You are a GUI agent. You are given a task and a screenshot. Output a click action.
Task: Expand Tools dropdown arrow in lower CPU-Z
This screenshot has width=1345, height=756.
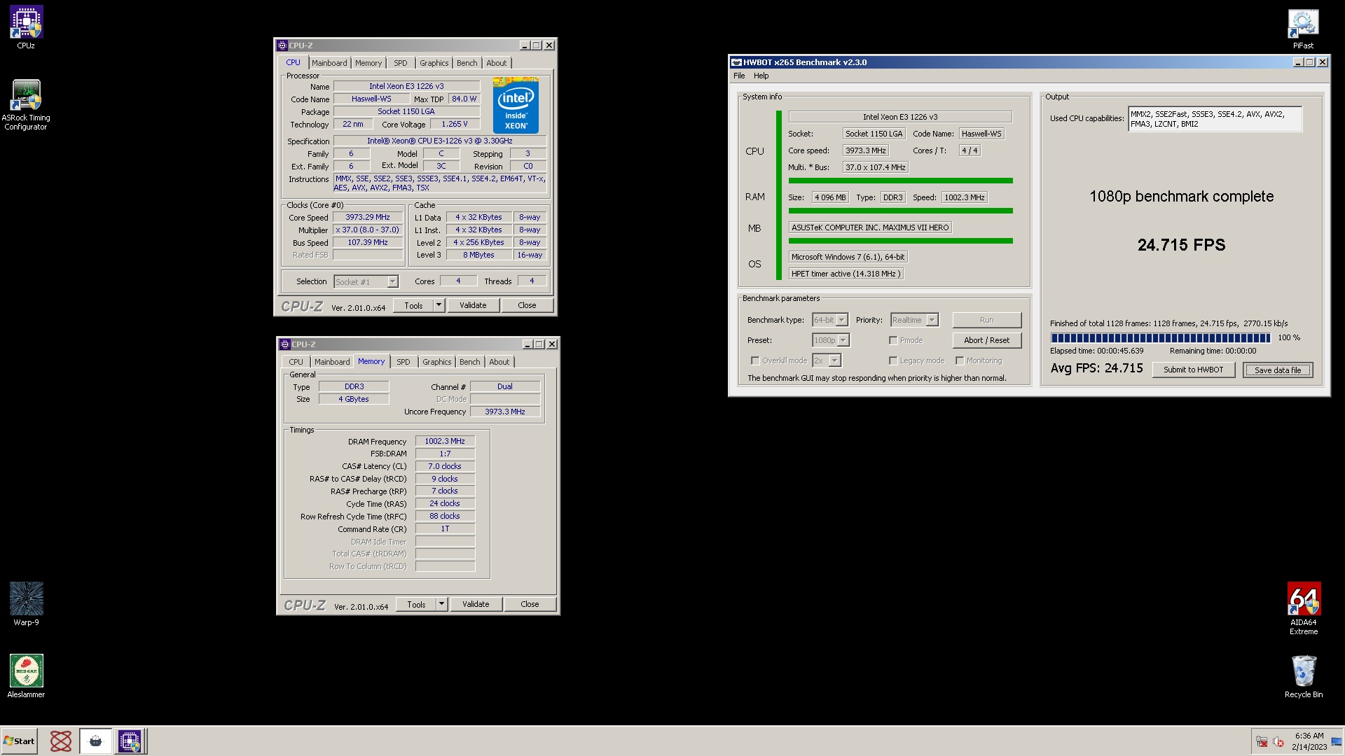click(x=441, y=604)
